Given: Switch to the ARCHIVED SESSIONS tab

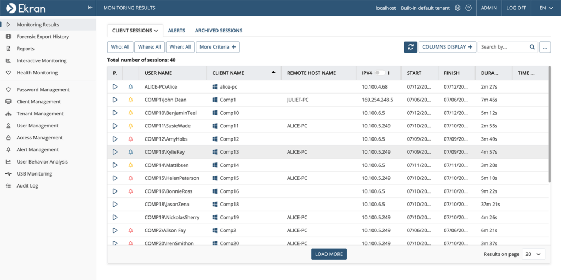Looking at the screenshot, I should click(x=219, y=31).
